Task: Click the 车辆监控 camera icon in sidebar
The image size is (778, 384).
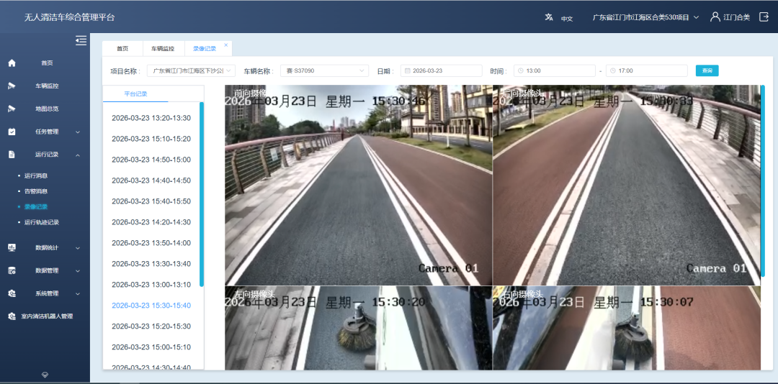Action: (x=12, y=86)
